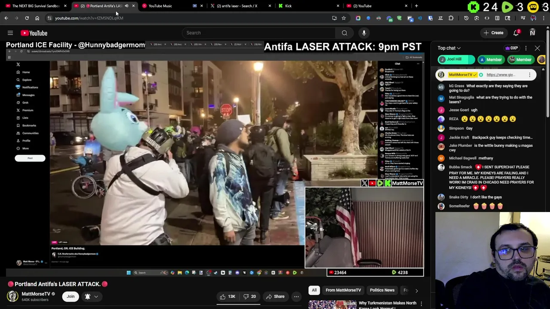Open pinned MattMorseTV message options
Viewport: 550px width, 309px height.
529,75
